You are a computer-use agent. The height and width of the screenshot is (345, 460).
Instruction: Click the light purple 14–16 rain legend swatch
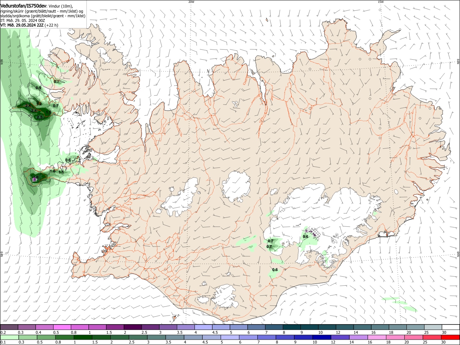[358, 337]
